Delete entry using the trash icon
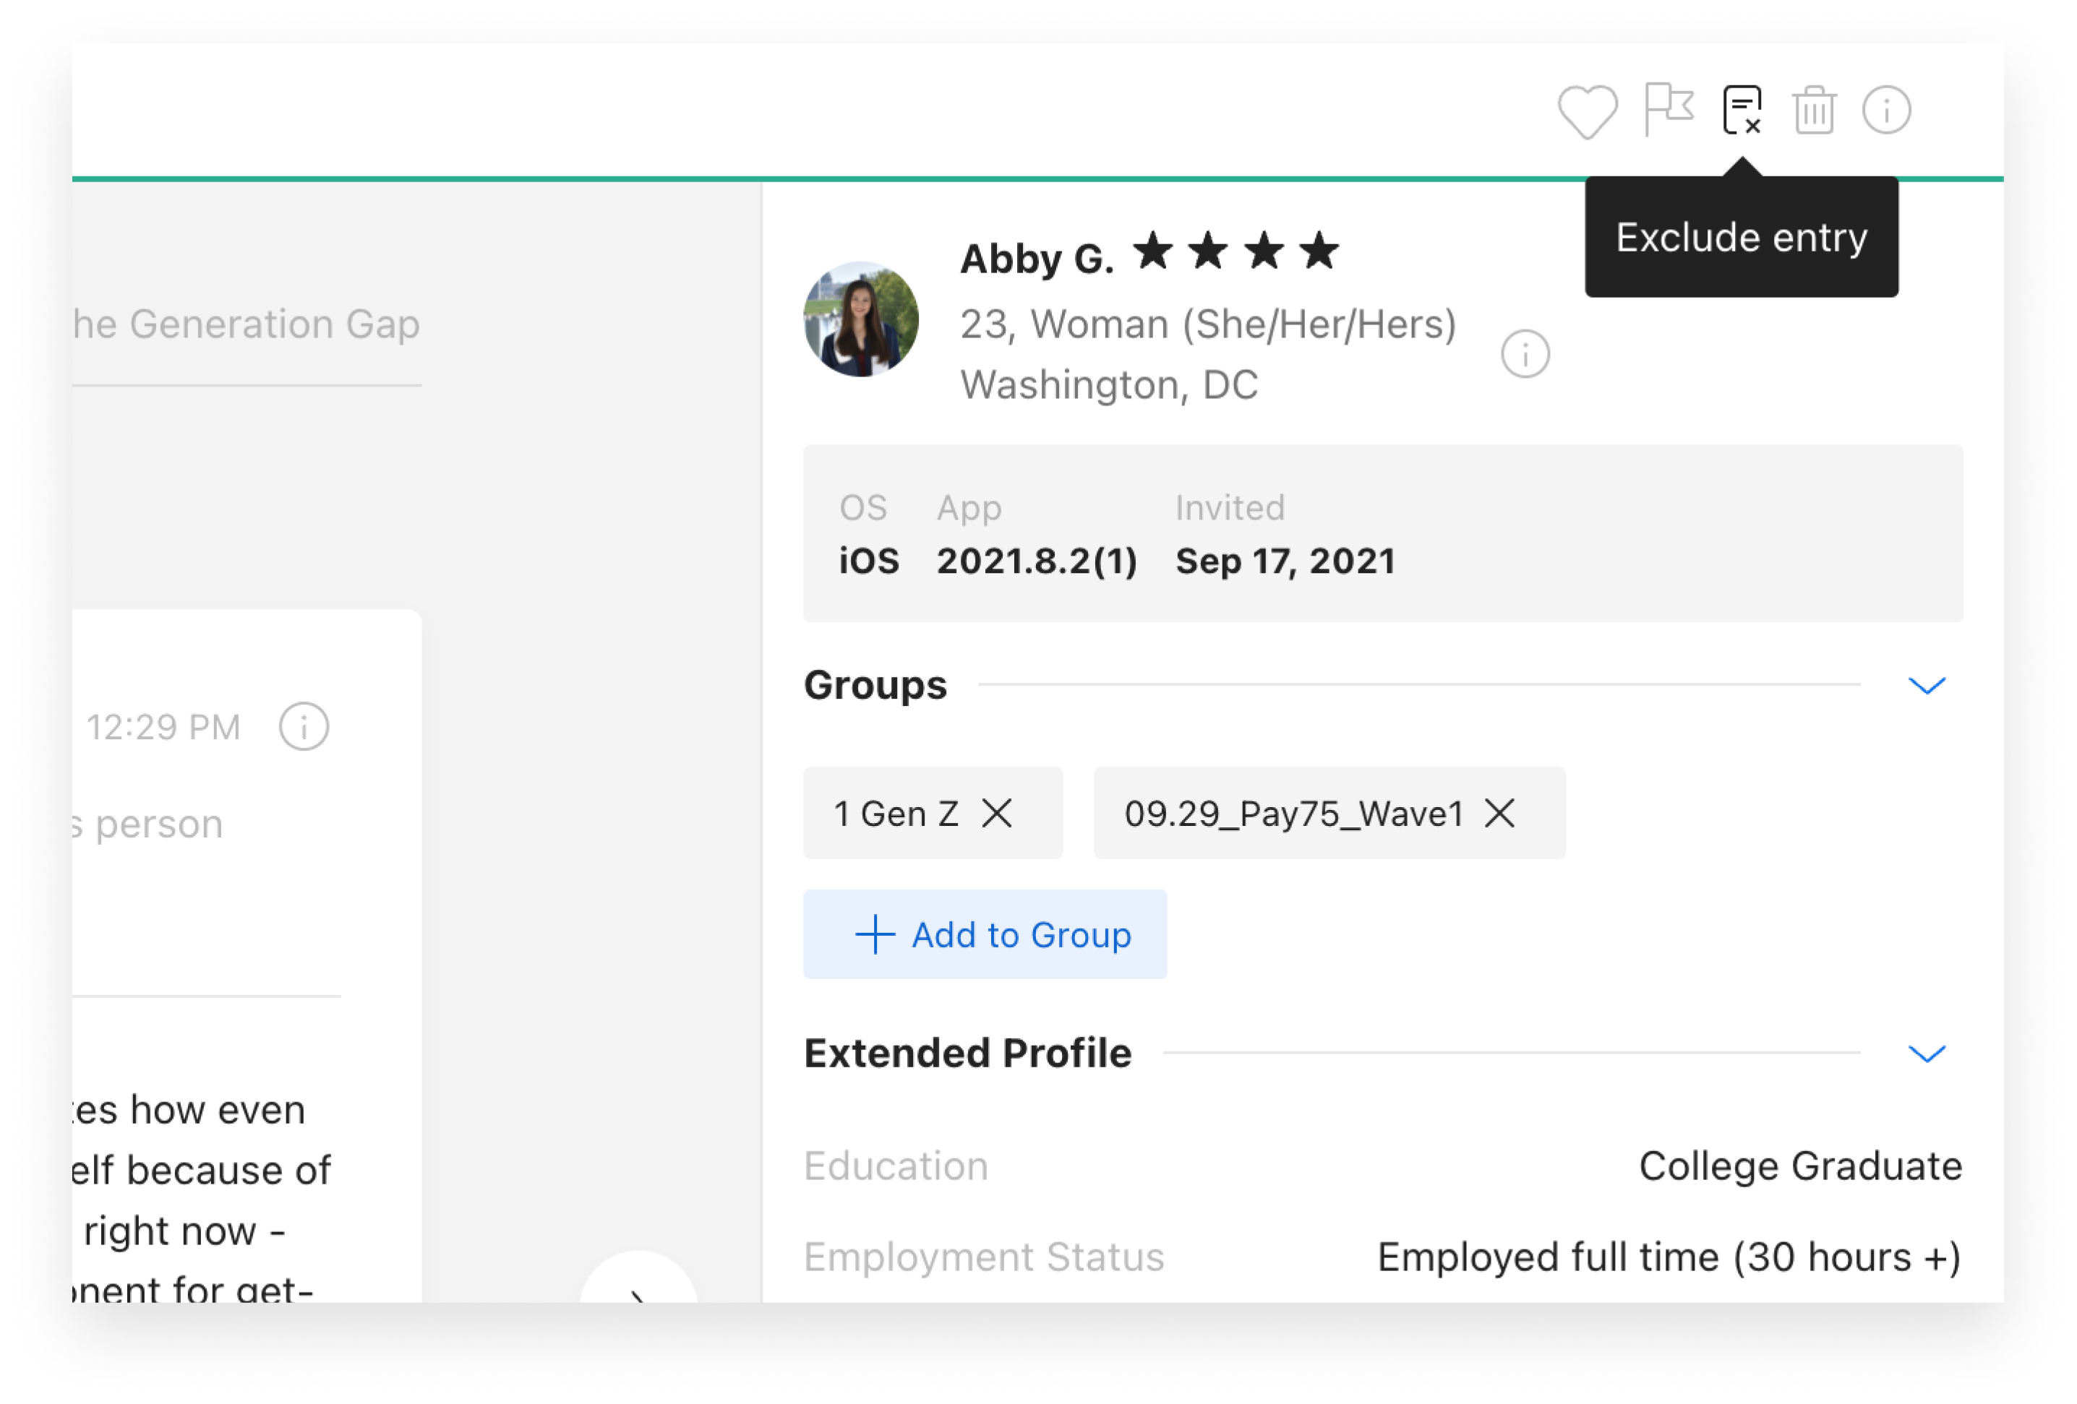This screenshot has height=1404, width=2077. [1813, 110]
